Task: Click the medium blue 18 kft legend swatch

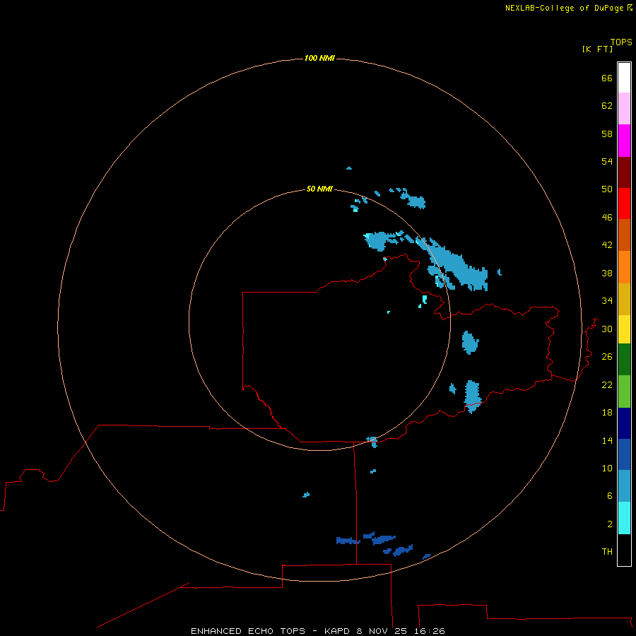Action: pos(624,454)
